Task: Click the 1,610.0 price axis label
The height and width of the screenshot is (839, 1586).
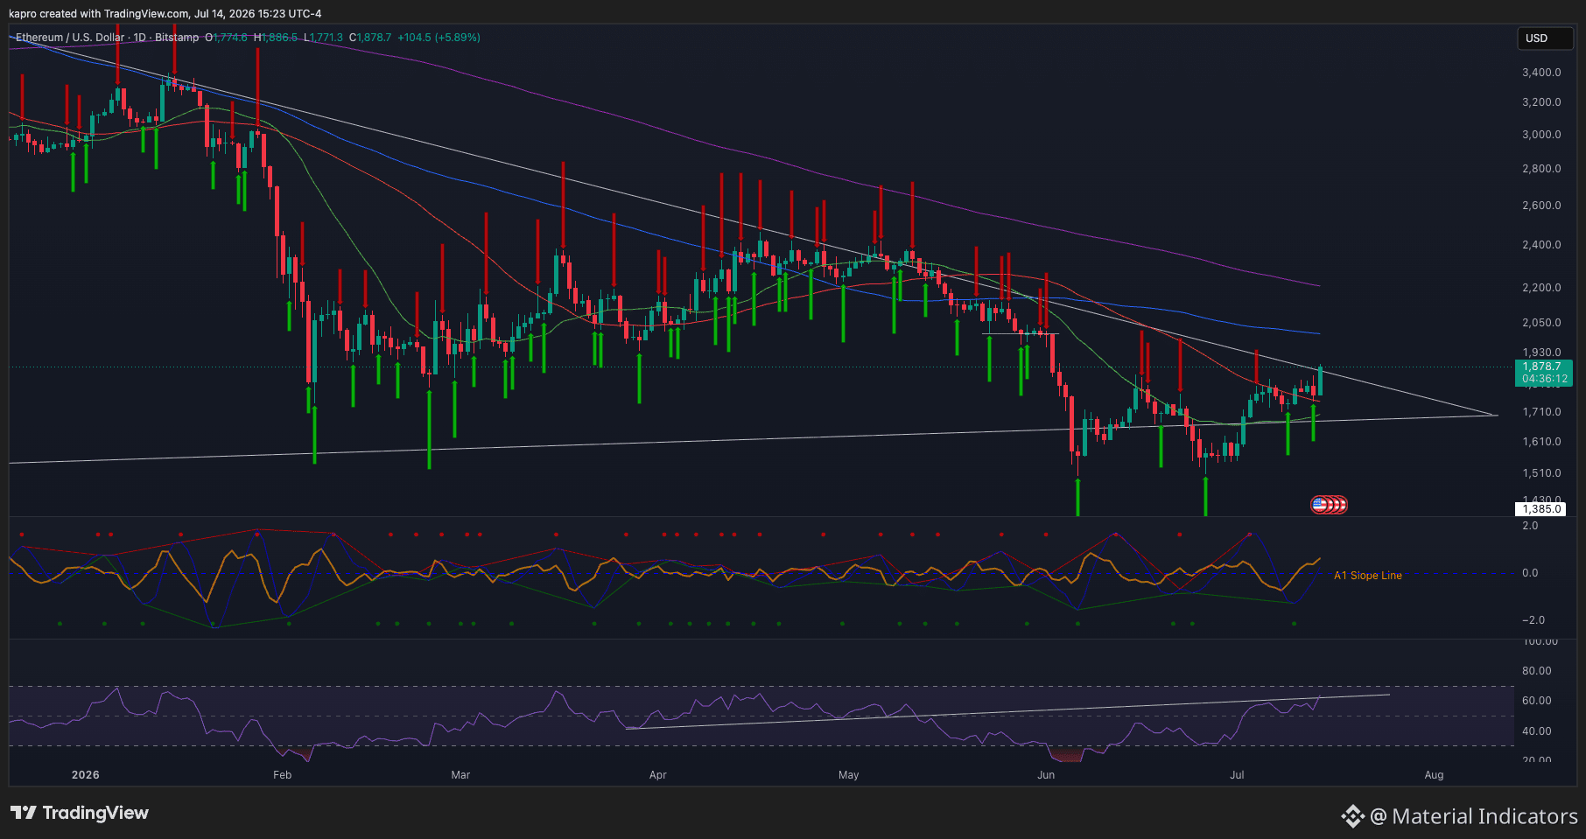Action: click(1541, 442)
